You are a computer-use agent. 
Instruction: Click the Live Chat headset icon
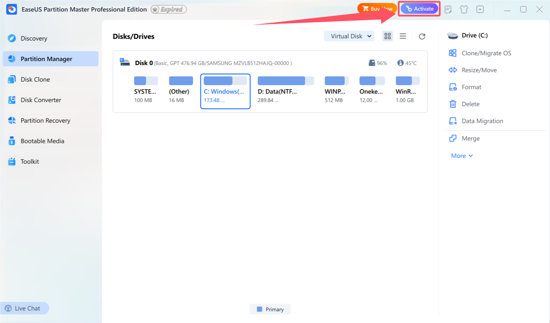point(8,308)
